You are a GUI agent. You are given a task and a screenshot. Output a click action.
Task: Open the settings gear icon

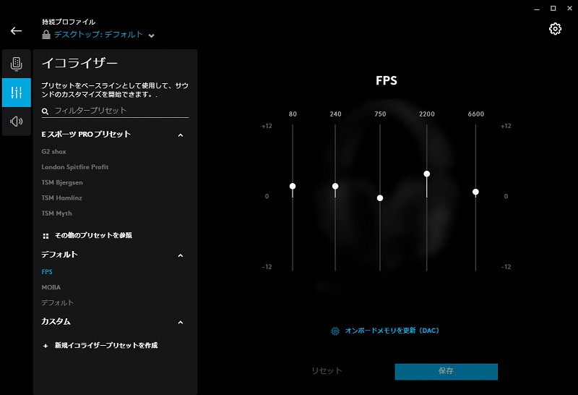555,29
